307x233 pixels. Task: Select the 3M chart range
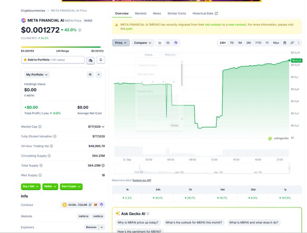click(248, 43)
